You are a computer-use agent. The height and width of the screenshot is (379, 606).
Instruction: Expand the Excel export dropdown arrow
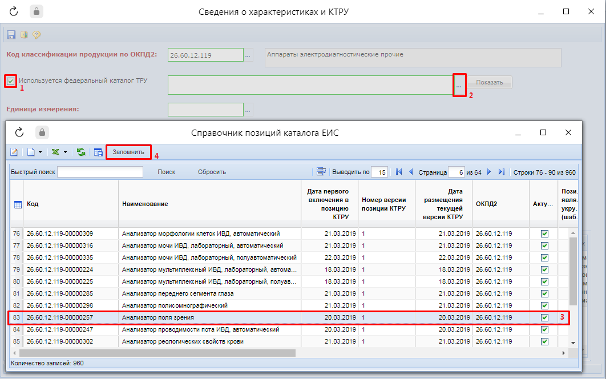(x=66, y=152)
